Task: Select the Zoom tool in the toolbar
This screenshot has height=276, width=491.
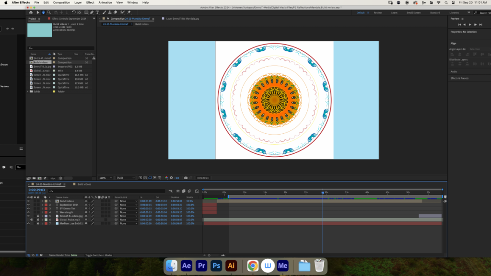Action: pos(49,12)
